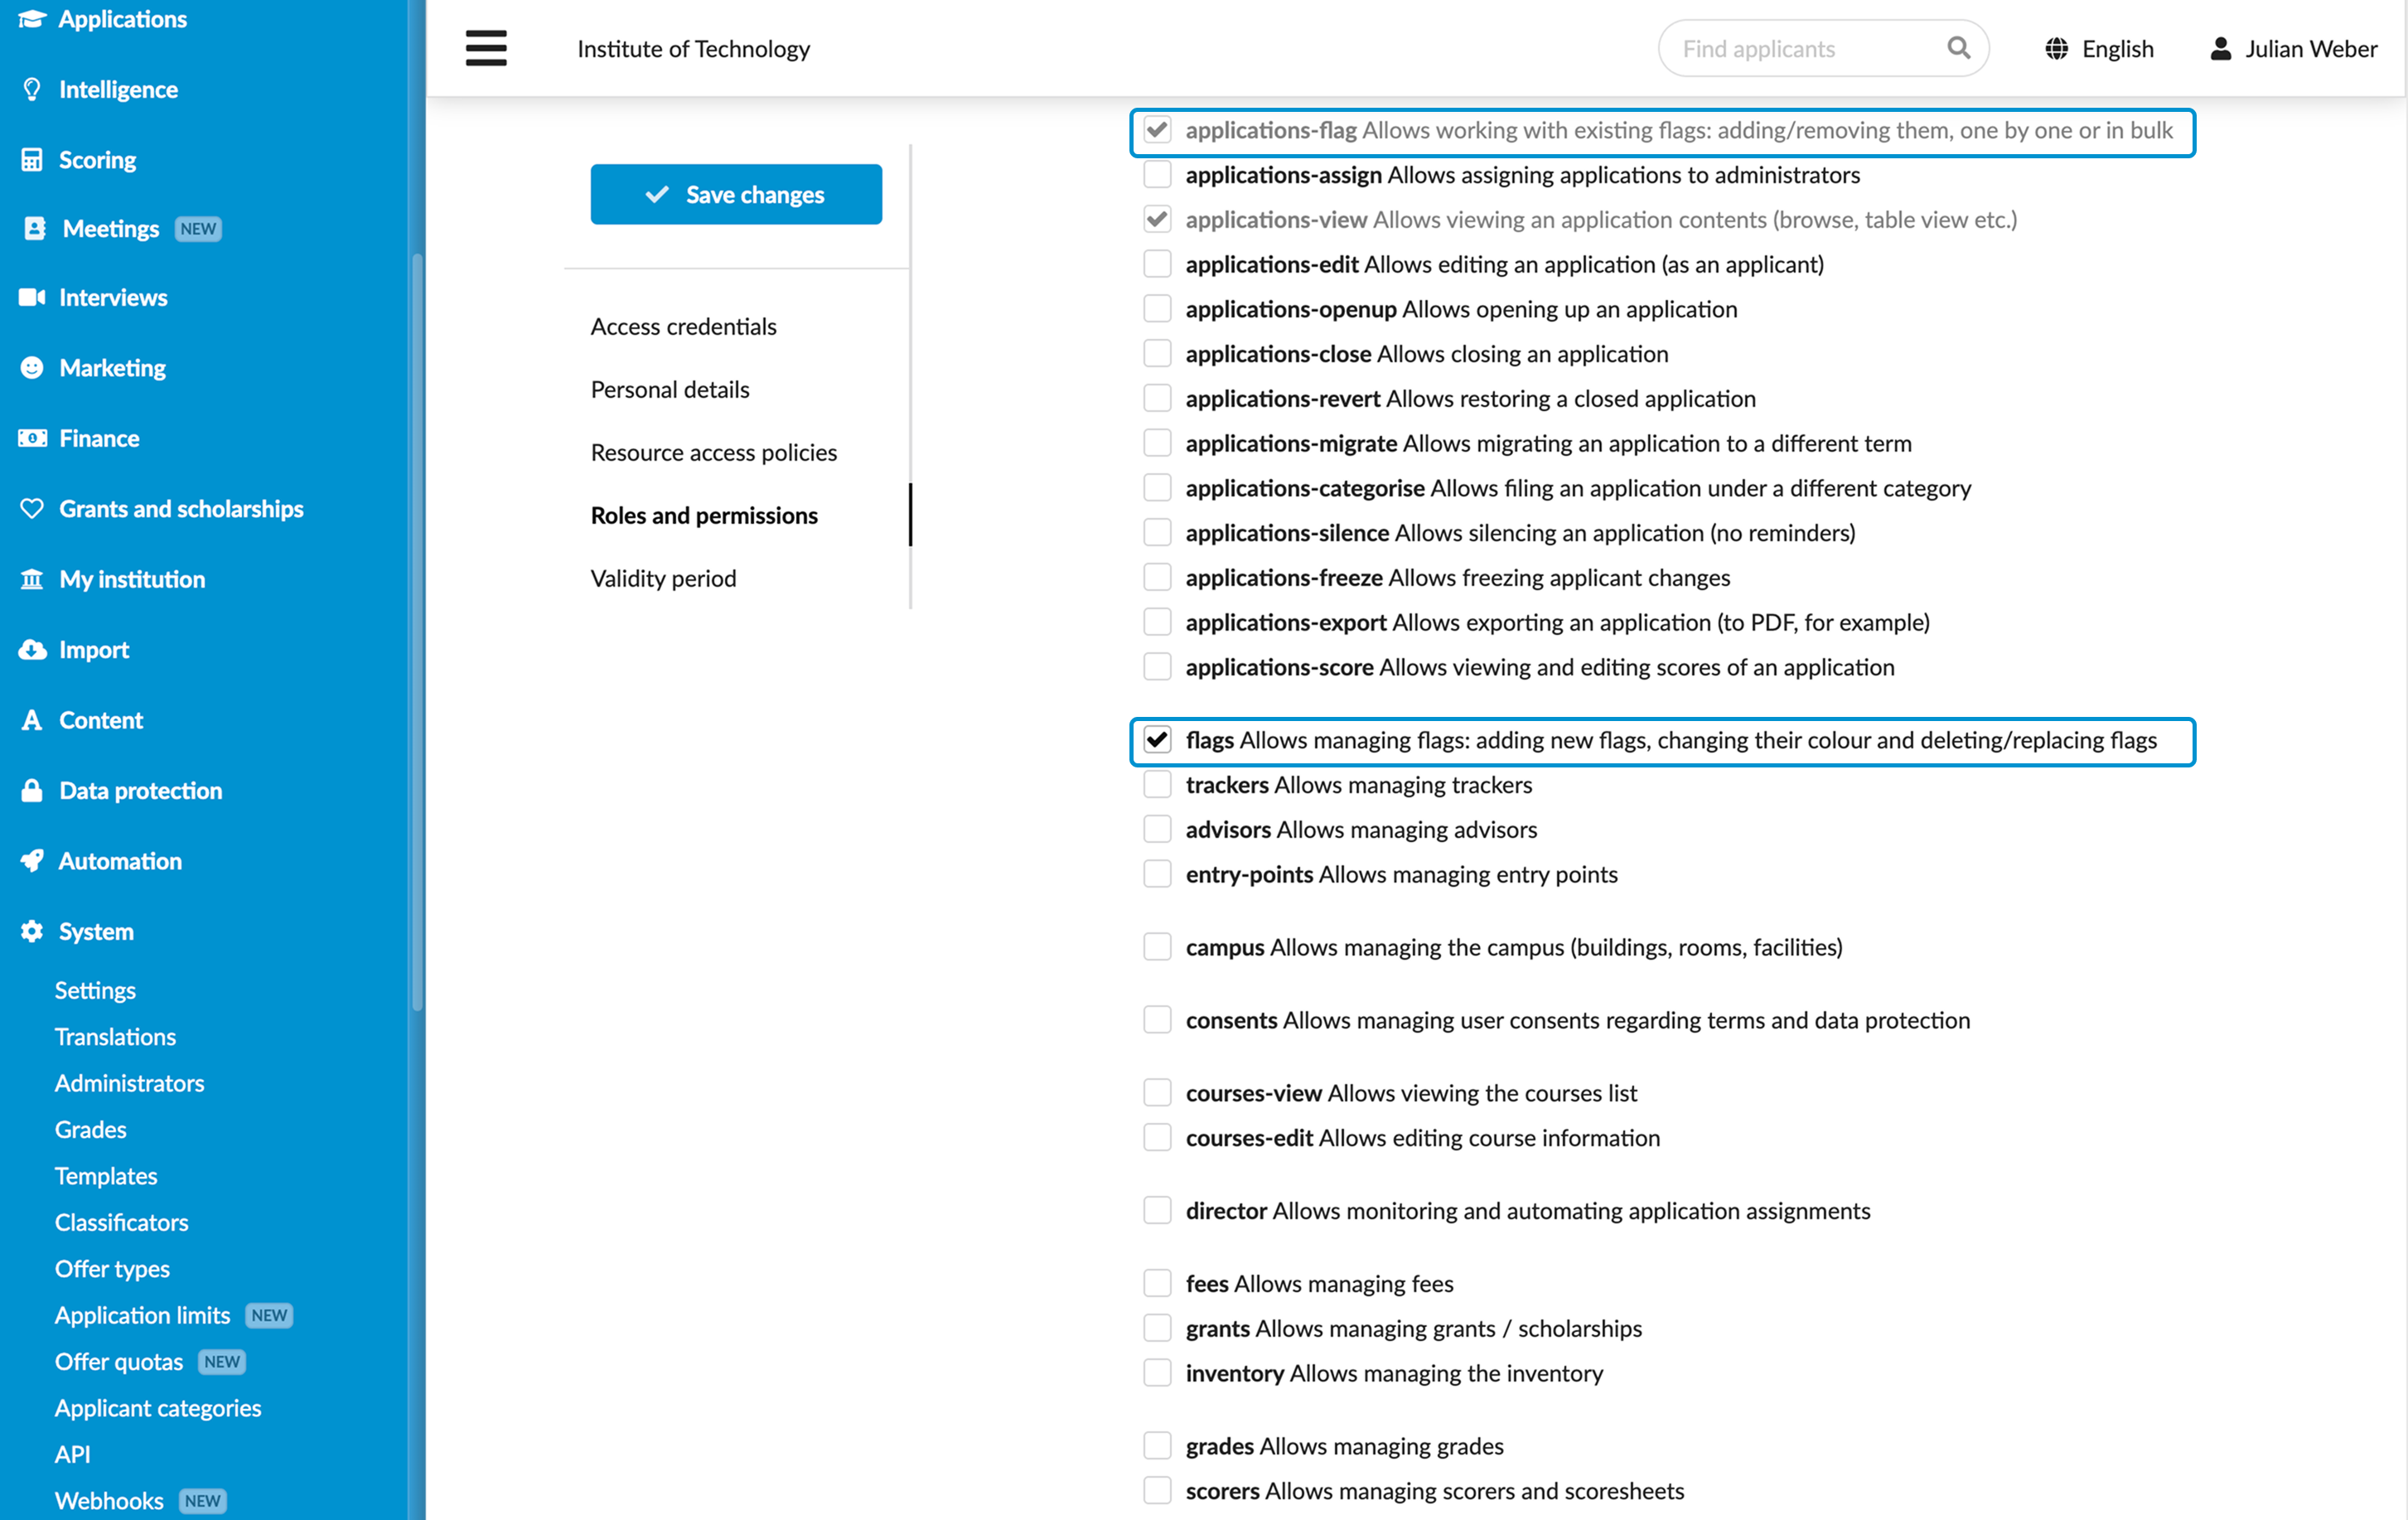This screenshot has height=1520, width=2408.
Task: Open the Validity period section
Action: tap(663, 579)
